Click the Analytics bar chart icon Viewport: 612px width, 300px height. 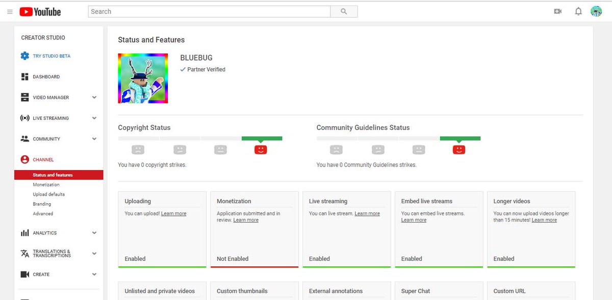click(24, 233)
